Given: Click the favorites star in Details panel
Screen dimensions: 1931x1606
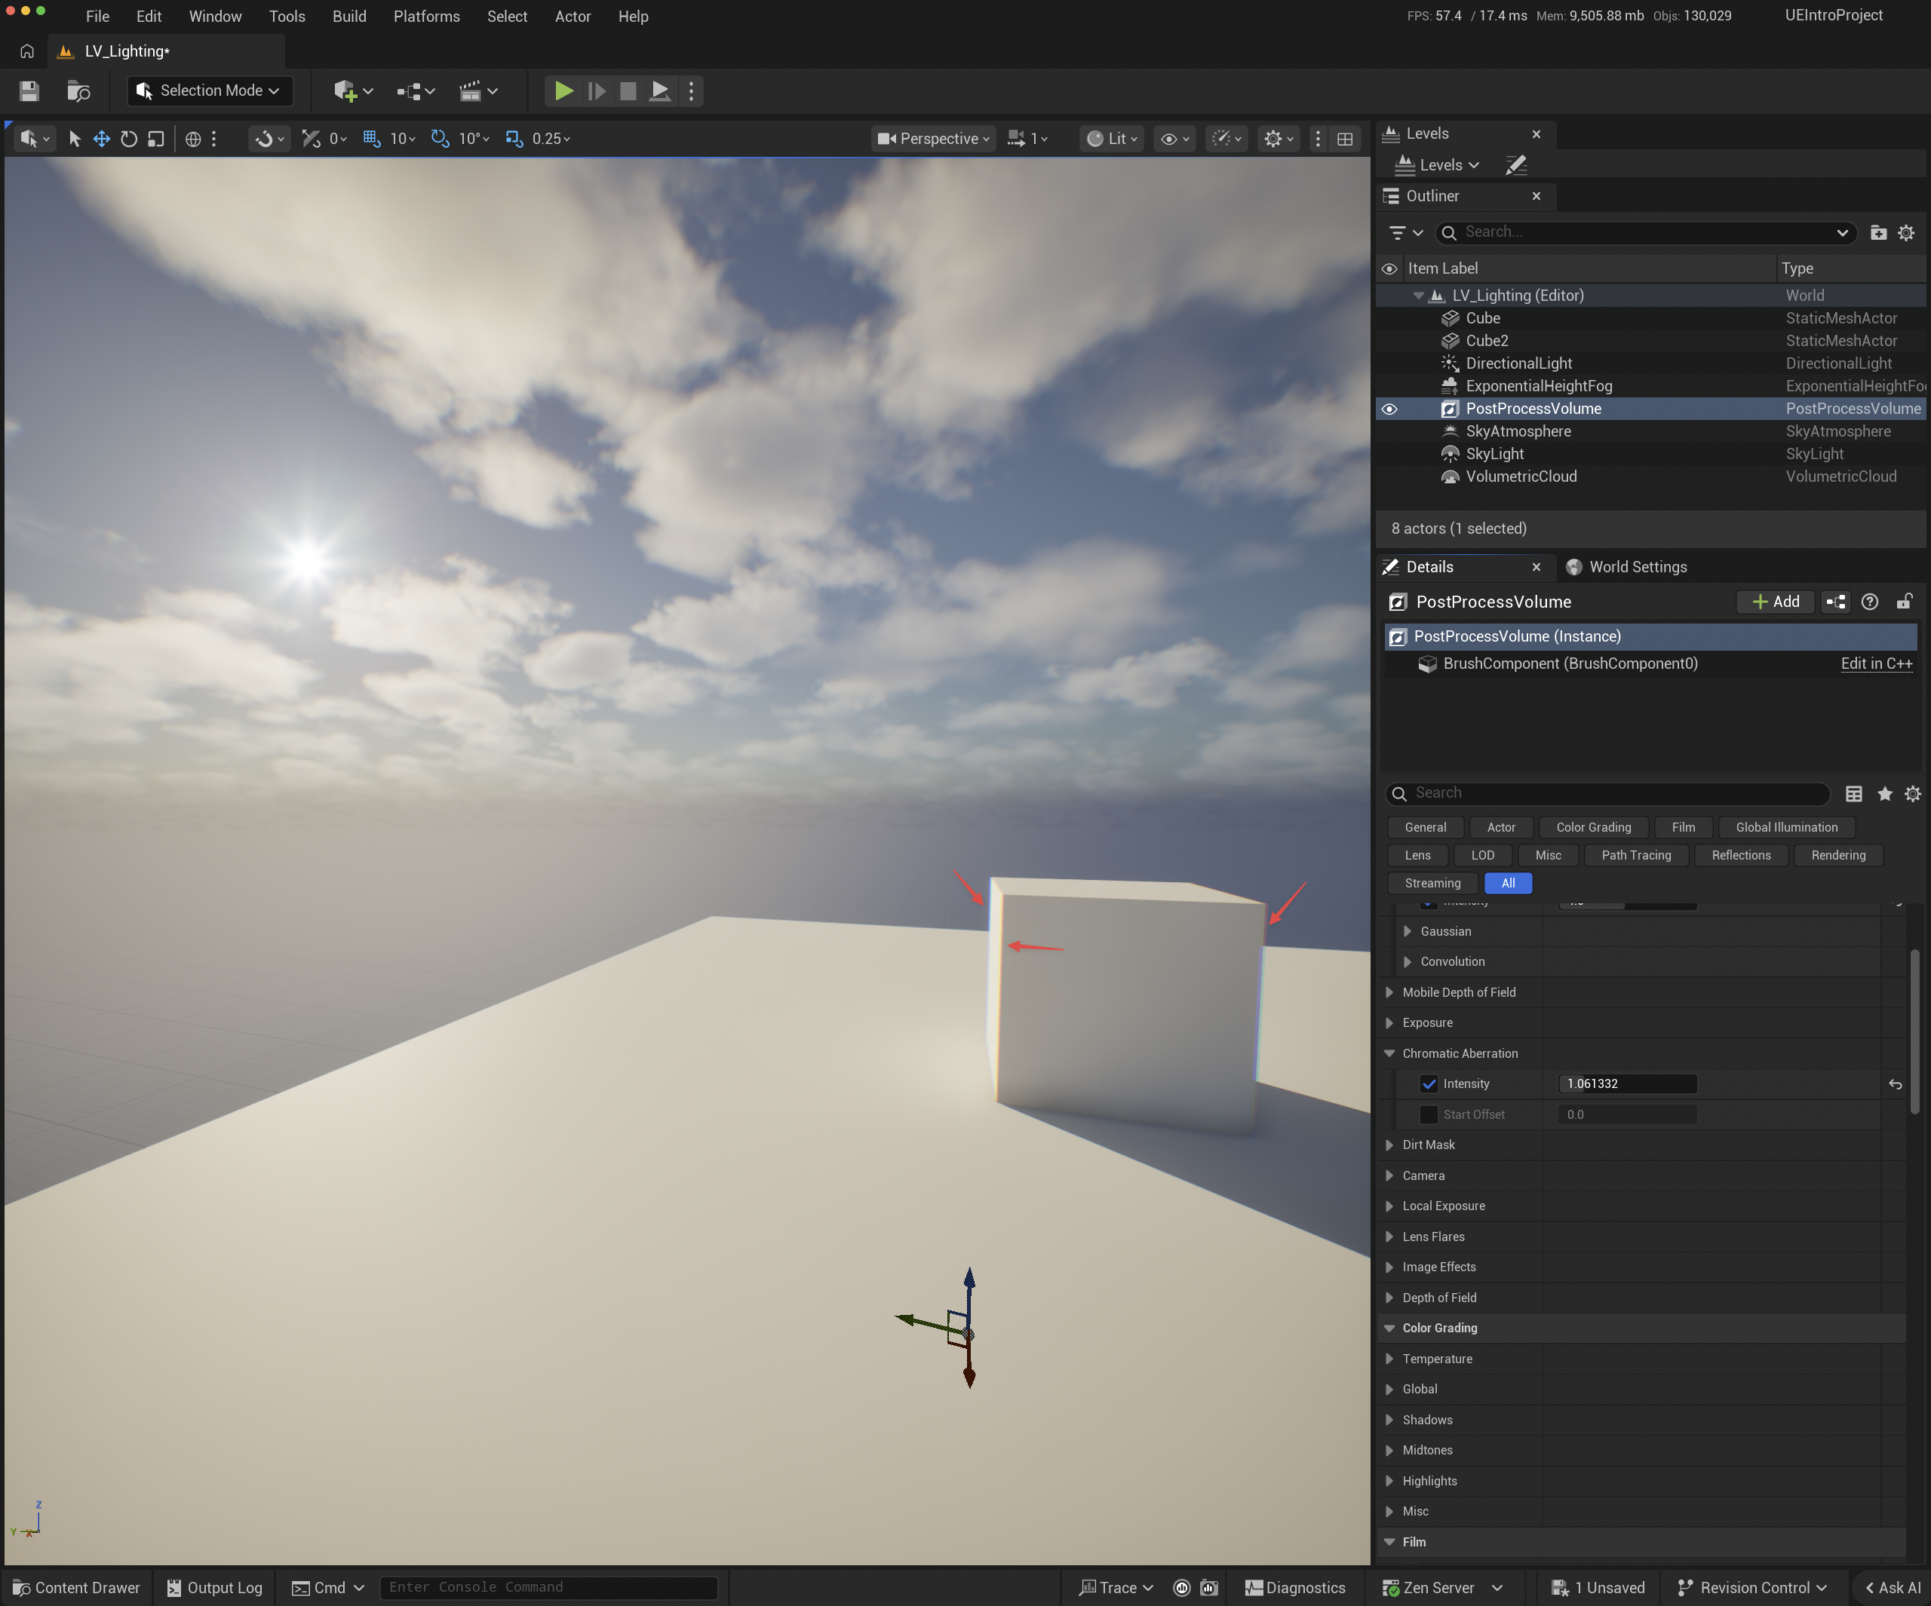Looking at the screenshot, I should 1885,793.
